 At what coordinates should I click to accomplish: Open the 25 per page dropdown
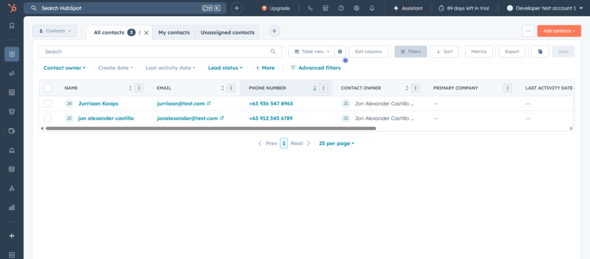[336, 143]
